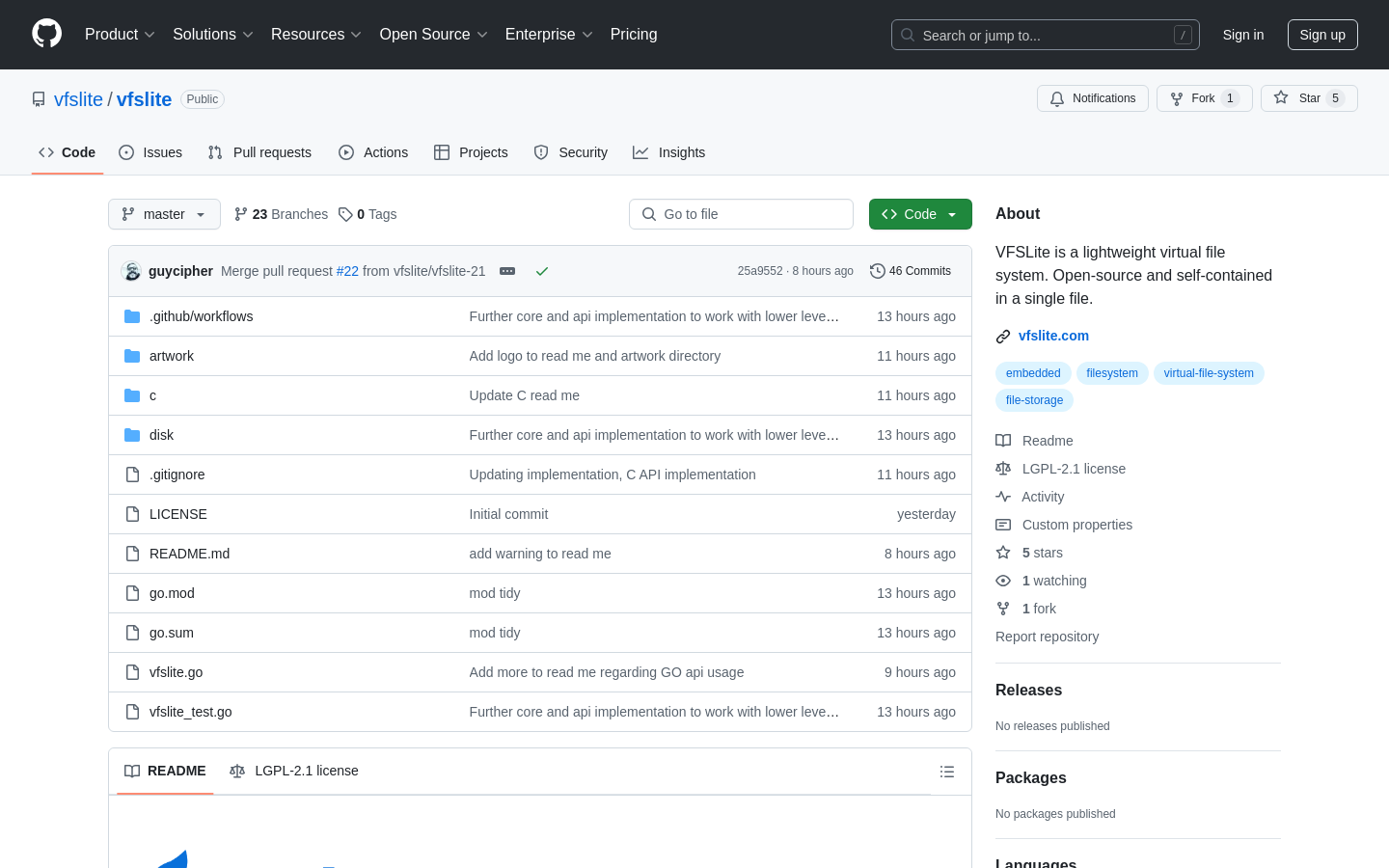Image resolution: width=1389 pixels, height=868 pixels.
Task: Click 'add warning to read me' commit message
Action: tap(540, 554)
